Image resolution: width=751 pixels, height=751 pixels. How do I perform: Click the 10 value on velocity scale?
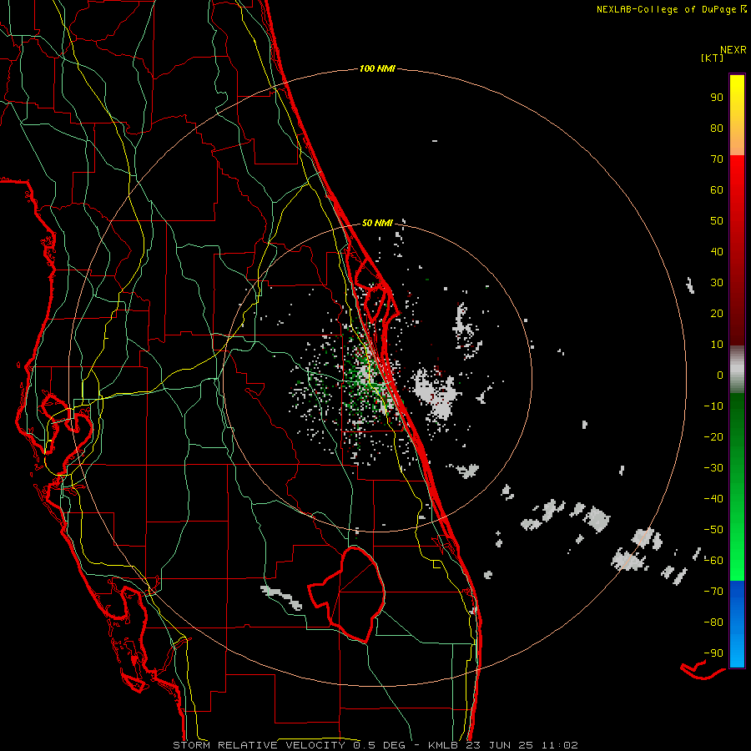coord(717,345)
